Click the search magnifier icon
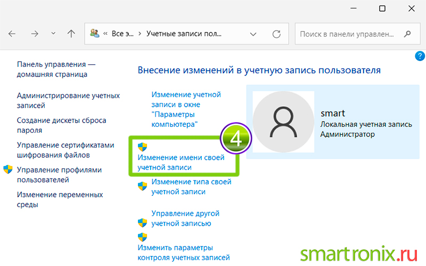 (x=407, y=34)
